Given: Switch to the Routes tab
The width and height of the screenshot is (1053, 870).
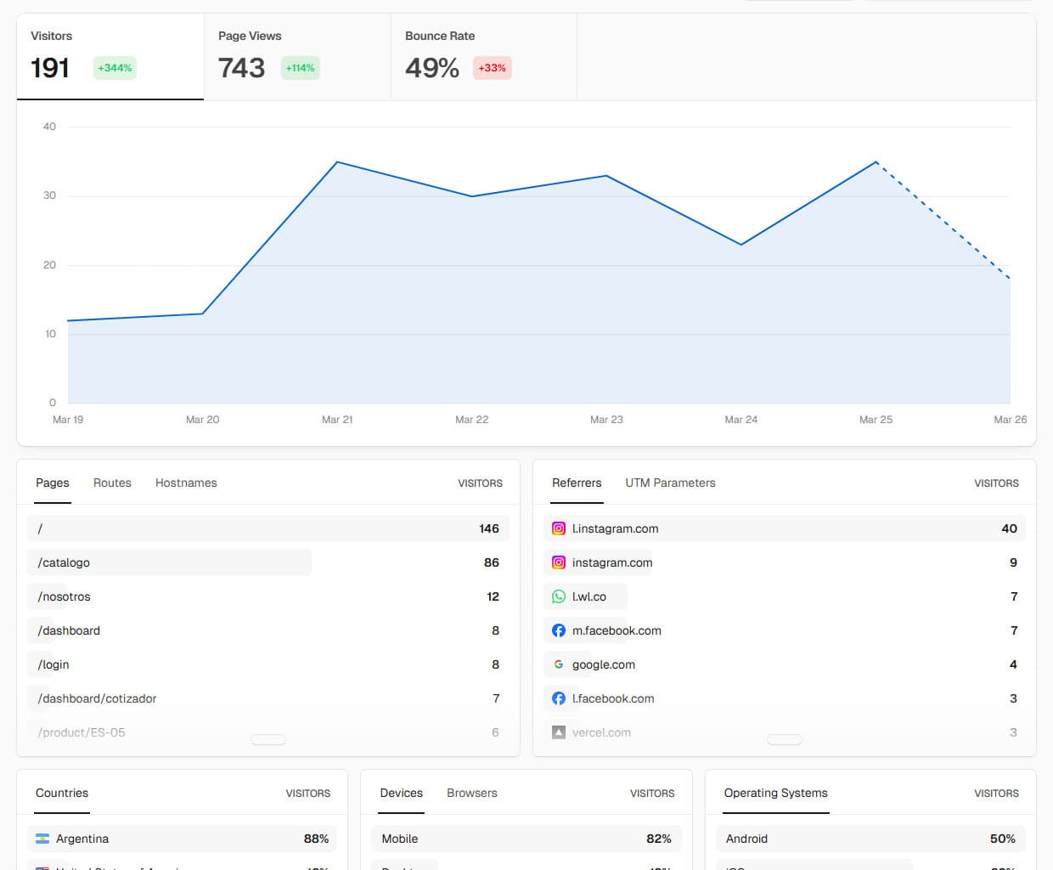Looking at the screenshot, I should pyautogui.click(x=112, y=483).
